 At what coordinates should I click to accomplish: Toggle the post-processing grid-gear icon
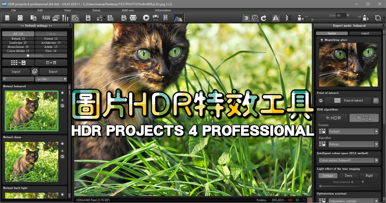75,18
